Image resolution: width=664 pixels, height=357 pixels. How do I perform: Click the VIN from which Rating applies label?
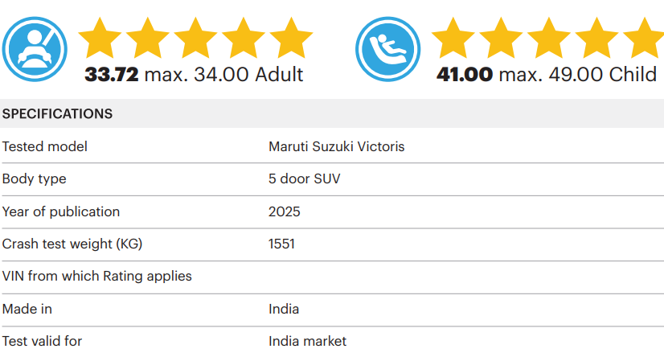97,276
